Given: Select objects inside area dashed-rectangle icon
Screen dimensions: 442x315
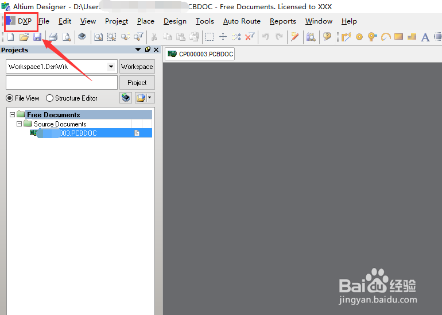Looking at the screenshot, I should (x=210, y=37).
